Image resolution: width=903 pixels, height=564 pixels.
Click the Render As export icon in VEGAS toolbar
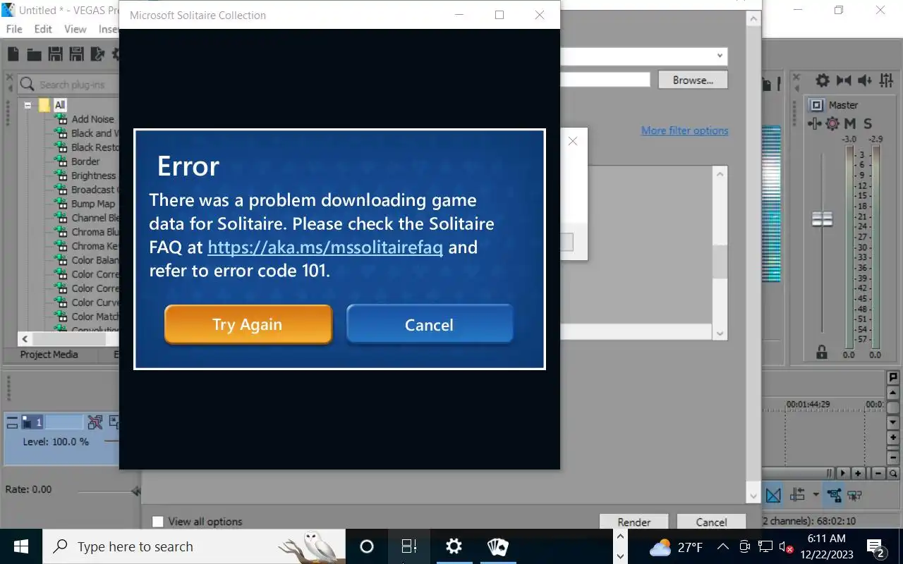click(97, 54)
